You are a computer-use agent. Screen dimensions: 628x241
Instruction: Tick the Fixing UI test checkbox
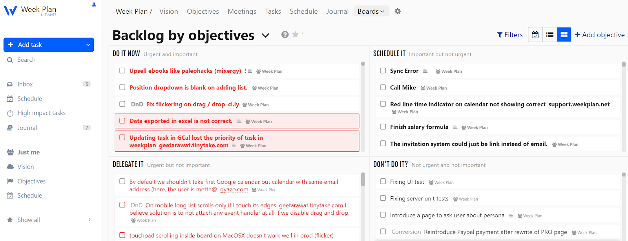[383, 182]
